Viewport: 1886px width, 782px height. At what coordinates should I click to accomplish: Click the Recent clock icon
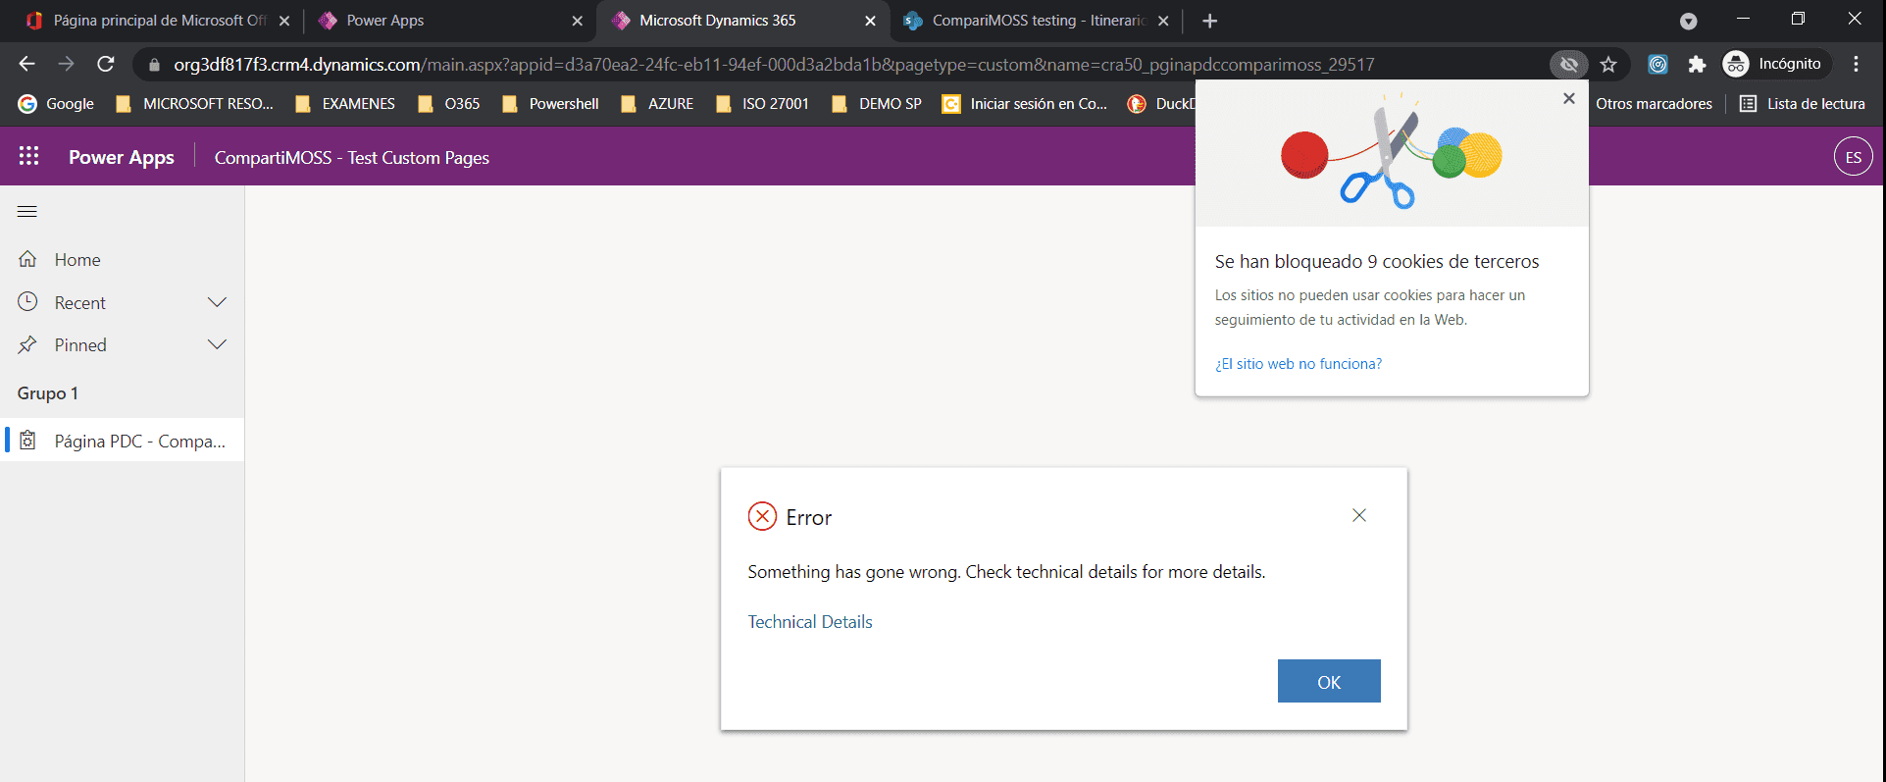pos(27,302)
